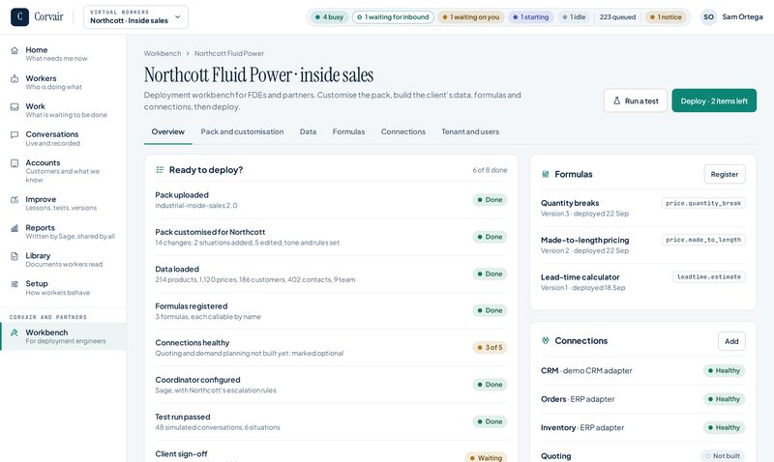Open the Connections tab

402,131
